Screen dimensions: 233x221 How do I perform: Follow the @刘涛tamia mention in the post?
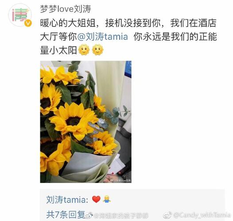(x=102, y=37)
